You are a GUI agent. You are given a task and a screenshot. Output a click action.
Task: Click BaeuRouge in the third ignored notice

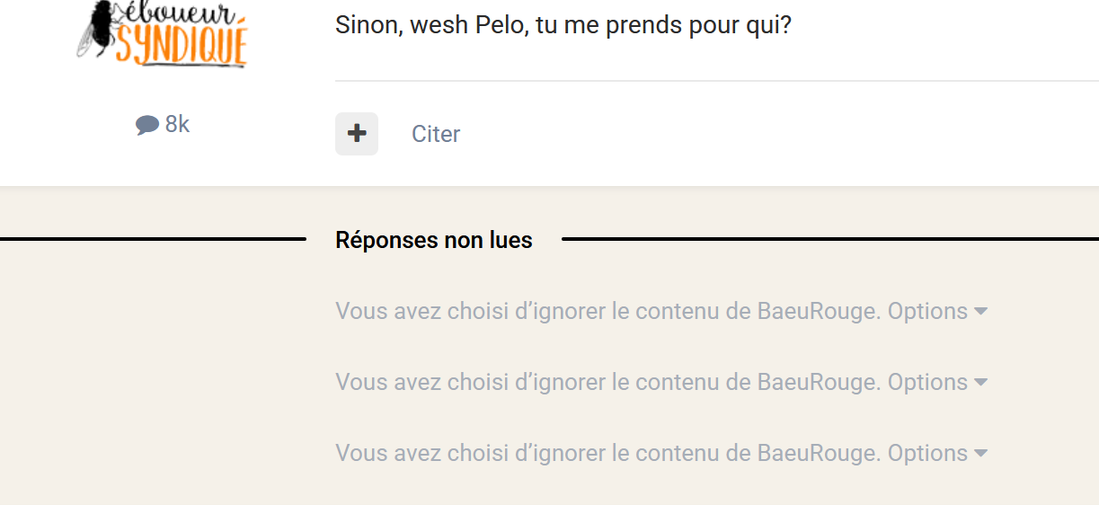pyautogui.click(x=817, y=453)
